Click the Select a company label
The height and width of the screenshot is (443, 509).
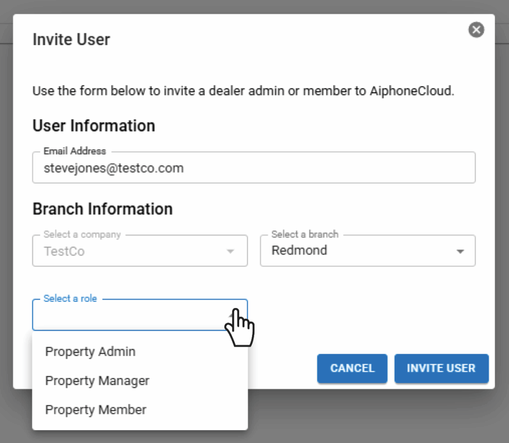click(x=82, y=234)
